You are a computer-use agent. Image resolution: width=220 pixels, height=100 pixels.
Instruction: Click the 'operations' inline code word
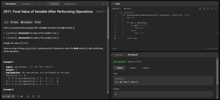pyautogui.click(x=31, y=48)
